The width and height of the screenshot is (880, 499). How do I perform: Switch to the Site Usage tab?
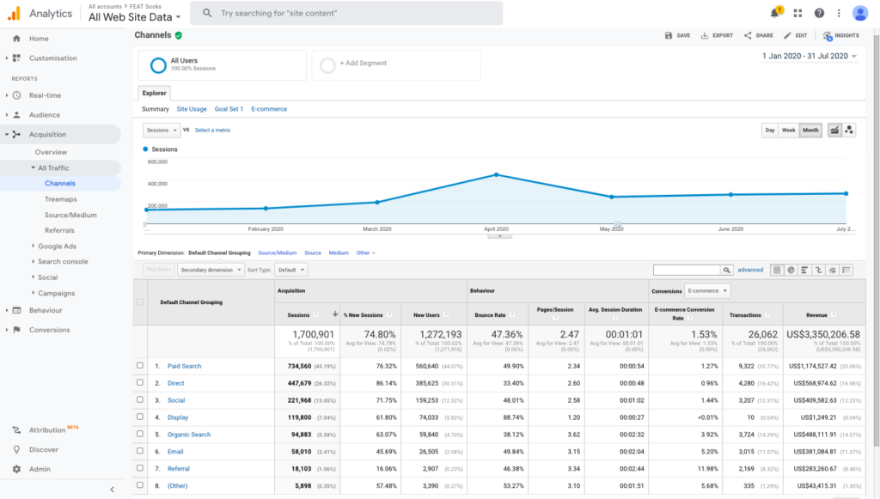pyautogui.click(x=192, y=109)
